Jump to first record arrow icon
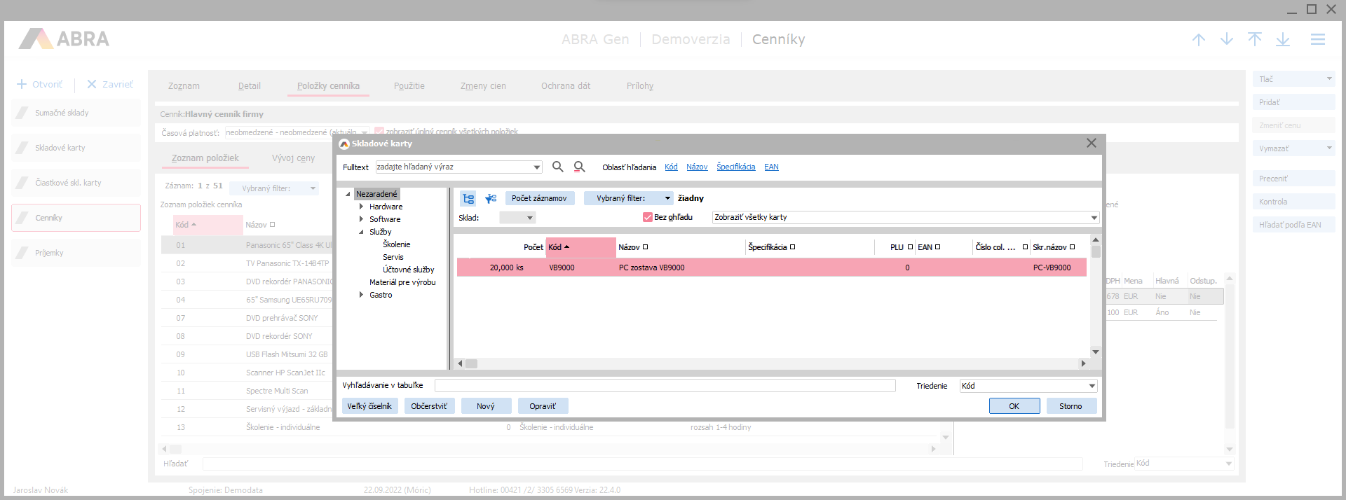The width and height of the screenshot is (1346, 500). pos(1254,40)
